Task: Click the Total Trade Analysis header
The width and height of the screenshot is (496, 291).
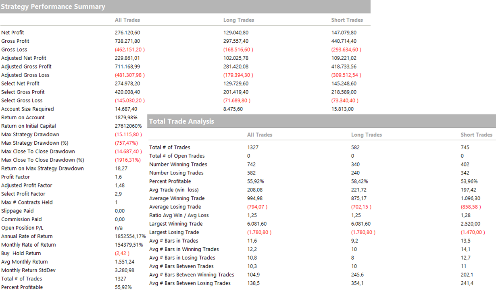Action: click(181, 121)
